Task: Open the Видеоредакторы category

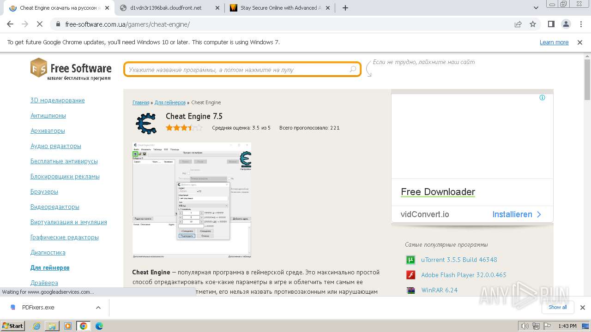Action: click(54, 207)
